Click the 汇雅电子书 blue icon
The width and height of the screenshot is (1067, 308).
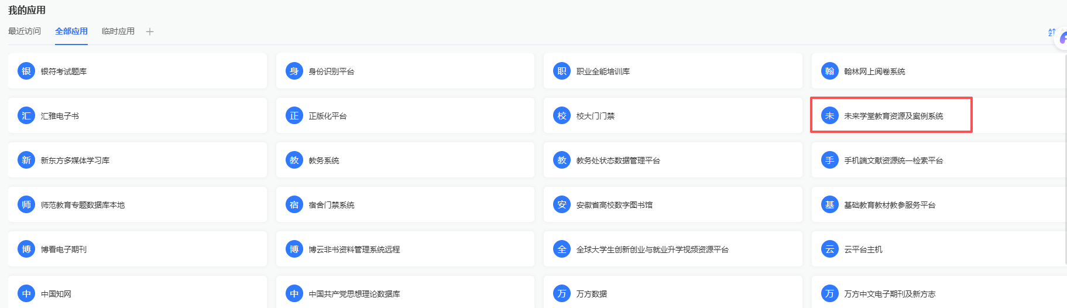26,116
